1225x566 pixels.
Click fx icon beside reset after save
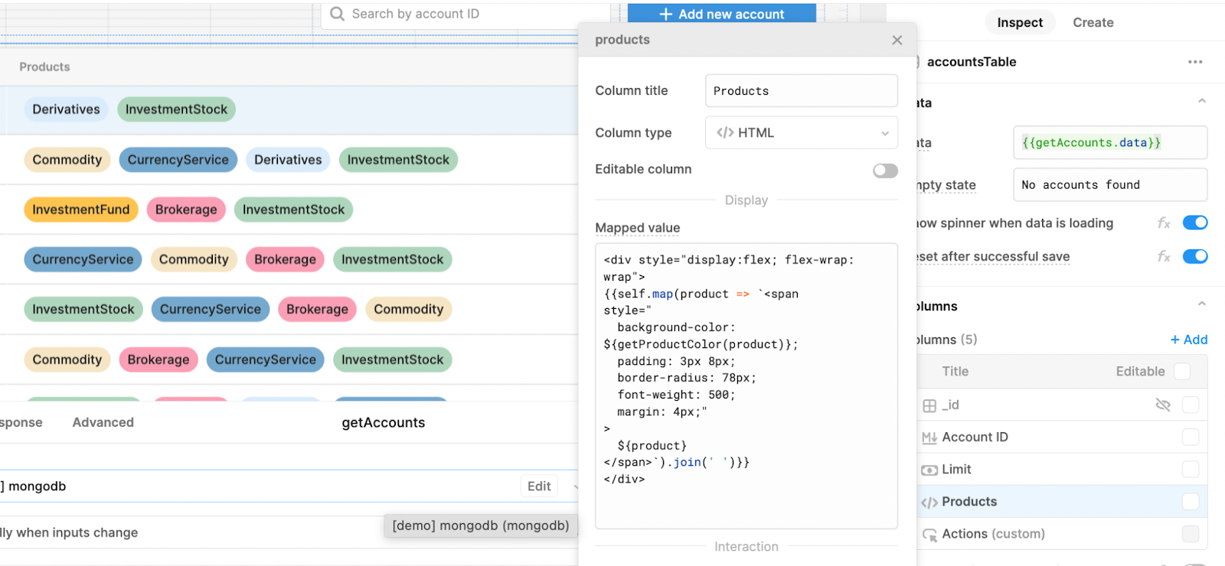1164,257
